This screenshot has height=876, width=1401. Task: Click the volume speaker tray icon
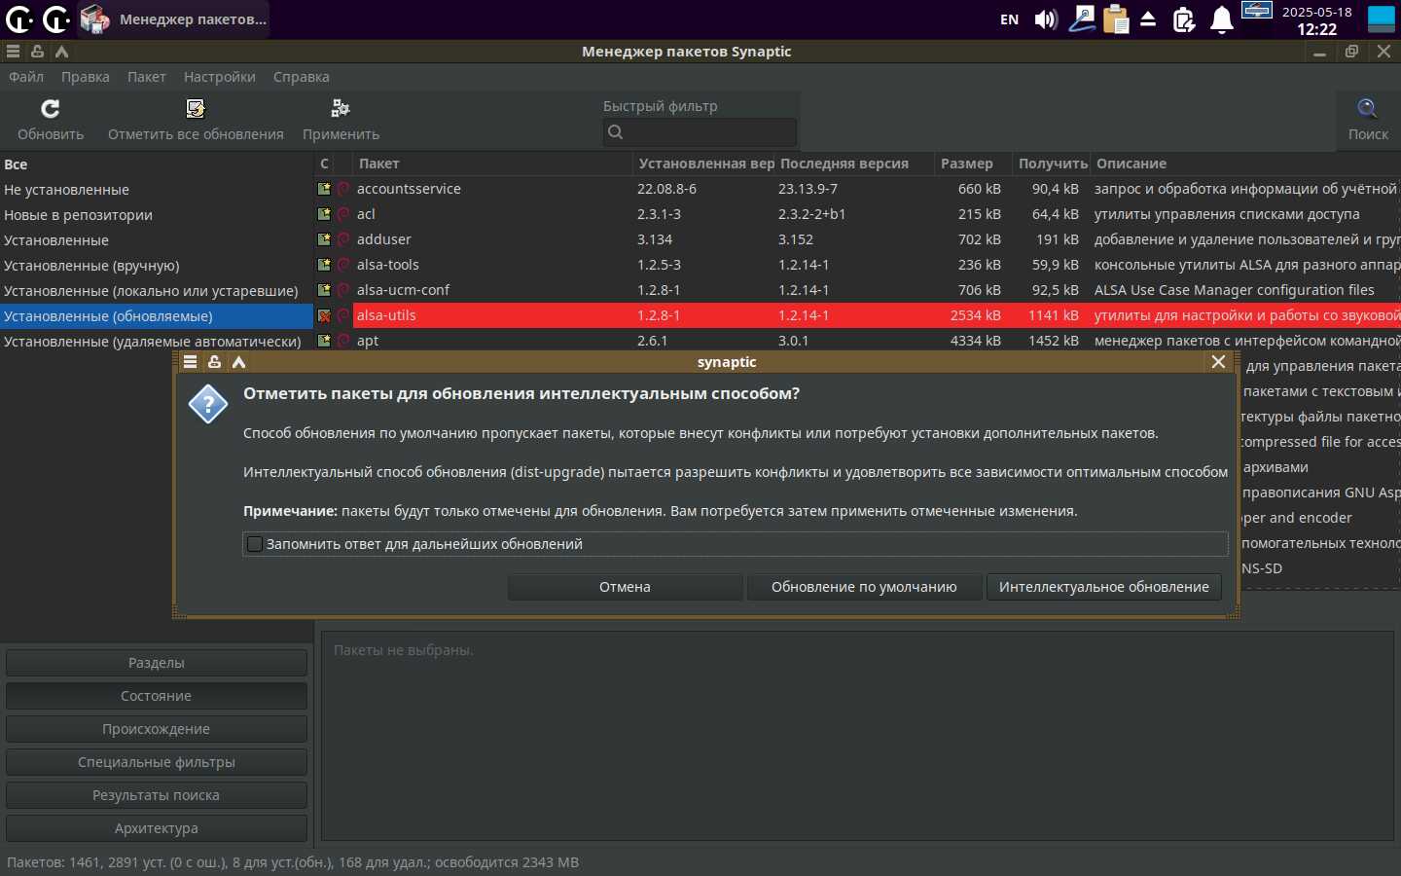(x=1046, y=19)
